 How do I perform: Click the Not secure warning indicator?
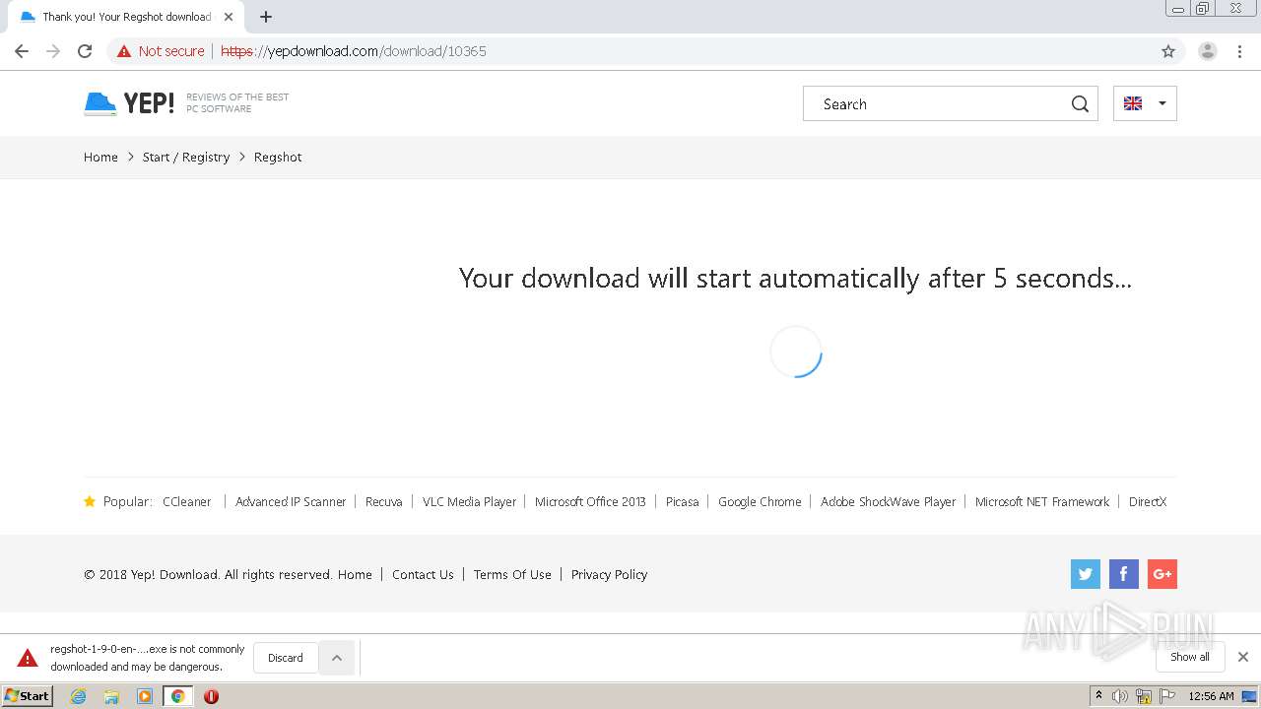tap(161, 51)
